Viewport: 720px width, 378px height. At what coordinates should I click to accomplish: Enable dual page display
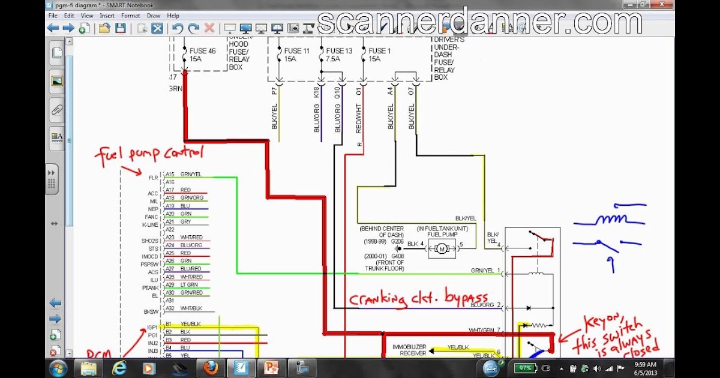277,28
